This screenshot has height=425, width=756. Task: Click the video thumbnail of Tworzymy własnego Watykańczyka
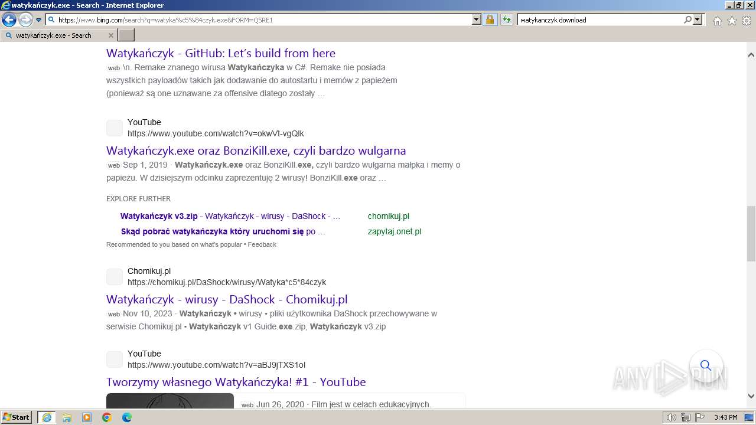point(170,400)
